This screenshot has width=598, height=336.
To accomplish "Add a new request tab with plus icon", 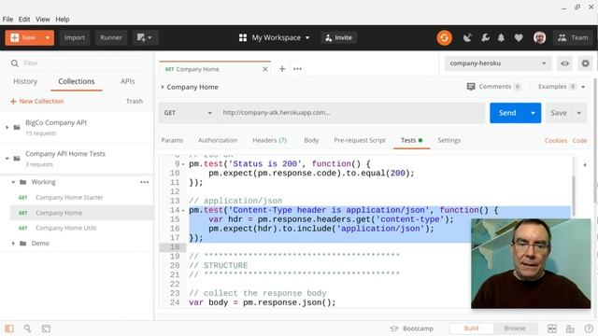I will click(282, 69).
